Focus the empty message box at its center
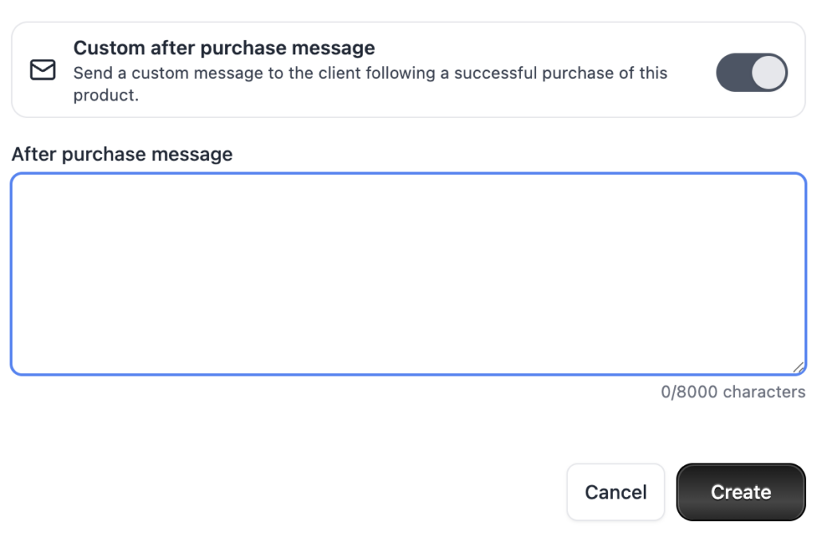Image resolution: width=817 pixels, height=548 pixels. [x=408, y=274]
